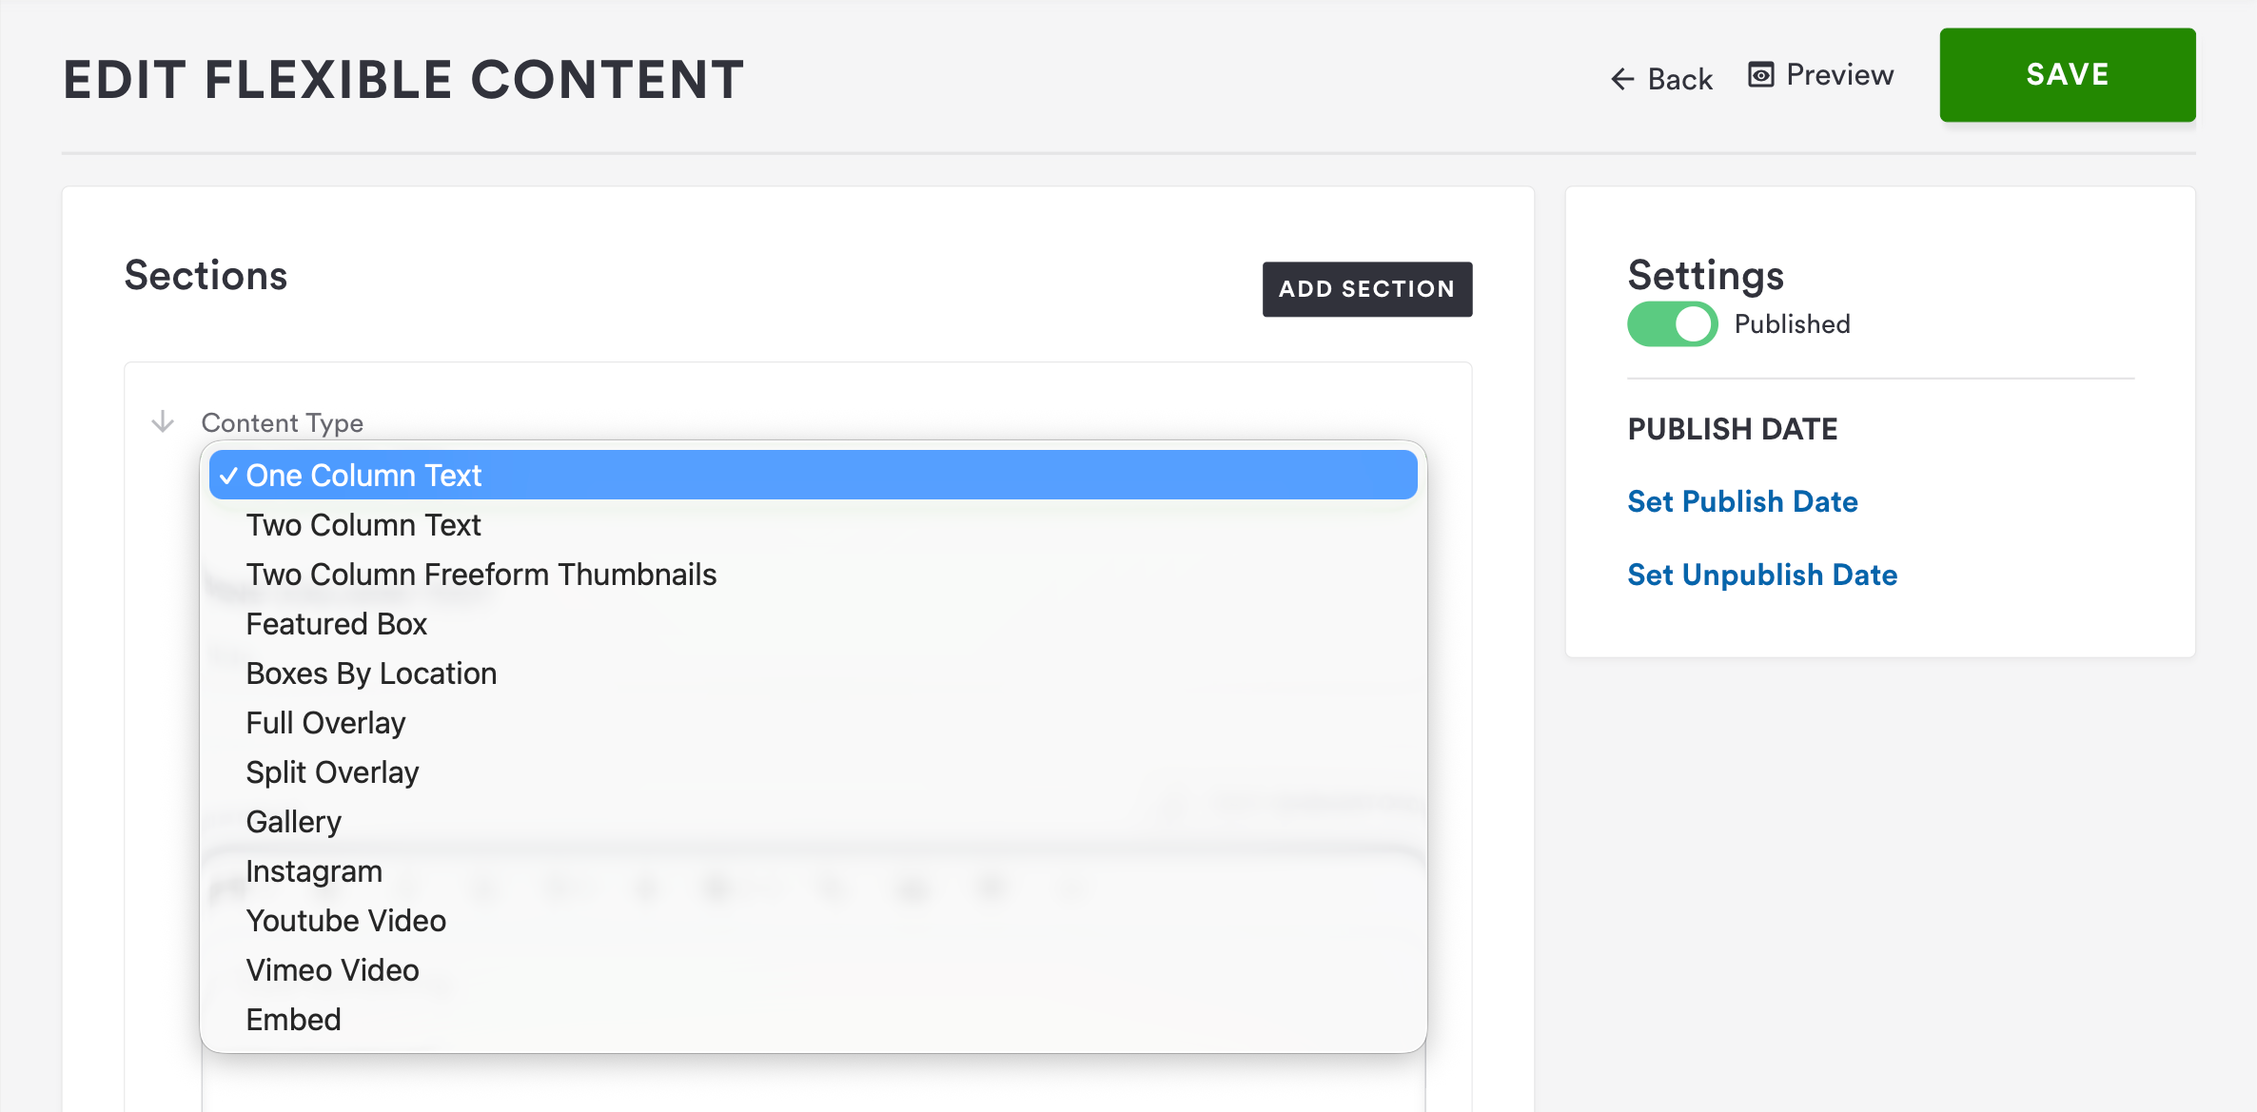This screenshot has height=1112, width=2257.
Task: Pick Featured Box content type
Action: 337,624
